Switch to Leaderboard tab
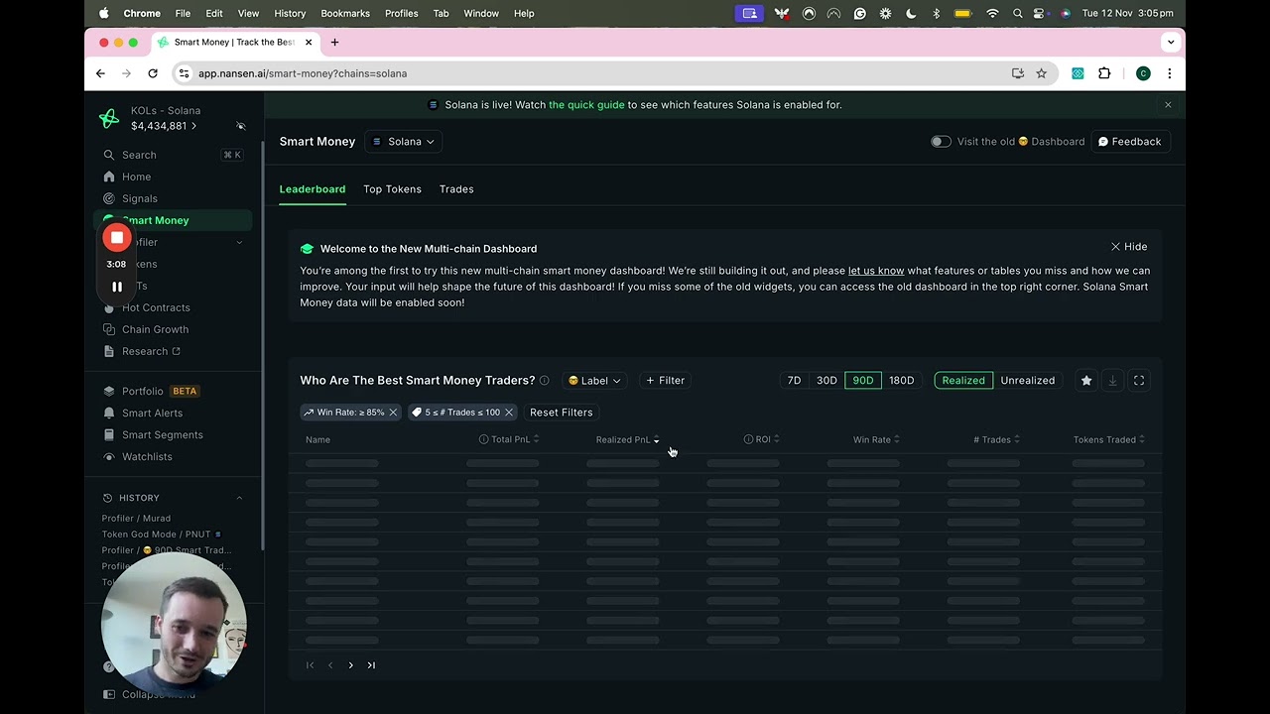1270x714 pixels. (x=313, y=189)
